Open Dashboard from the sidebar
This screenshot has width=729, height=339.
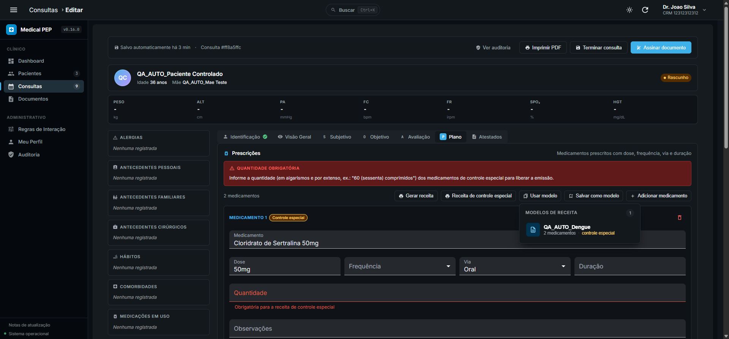44,61
